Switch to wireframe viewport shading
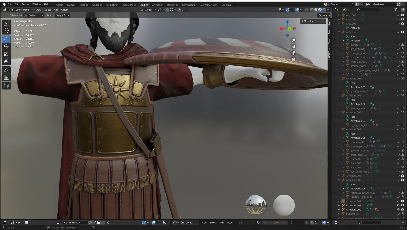The width and height of the screenshot is (407, 230). tap(312, 10)
